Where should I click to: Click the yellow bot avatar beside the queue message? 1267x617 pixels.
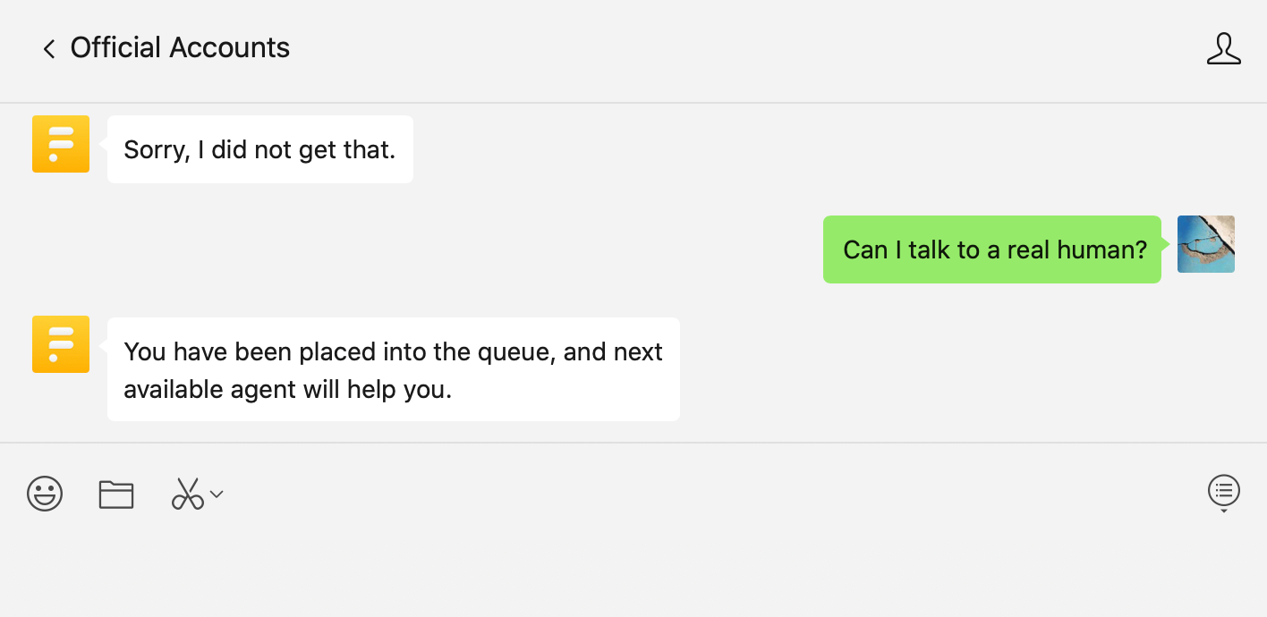(x=61, y=344)
